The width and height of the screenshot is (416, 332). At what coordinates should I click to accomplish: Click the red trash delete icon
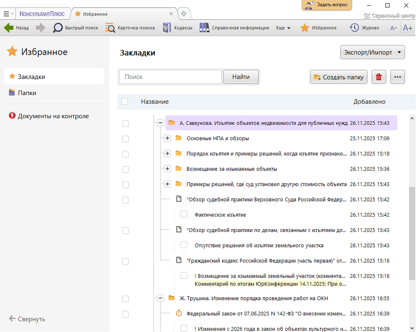coord(379,77)
